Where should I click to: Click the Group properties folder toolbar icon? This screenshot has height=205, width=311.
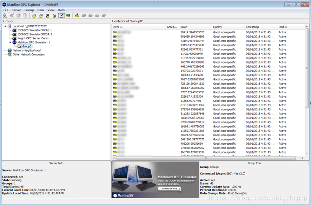[41, 15]
